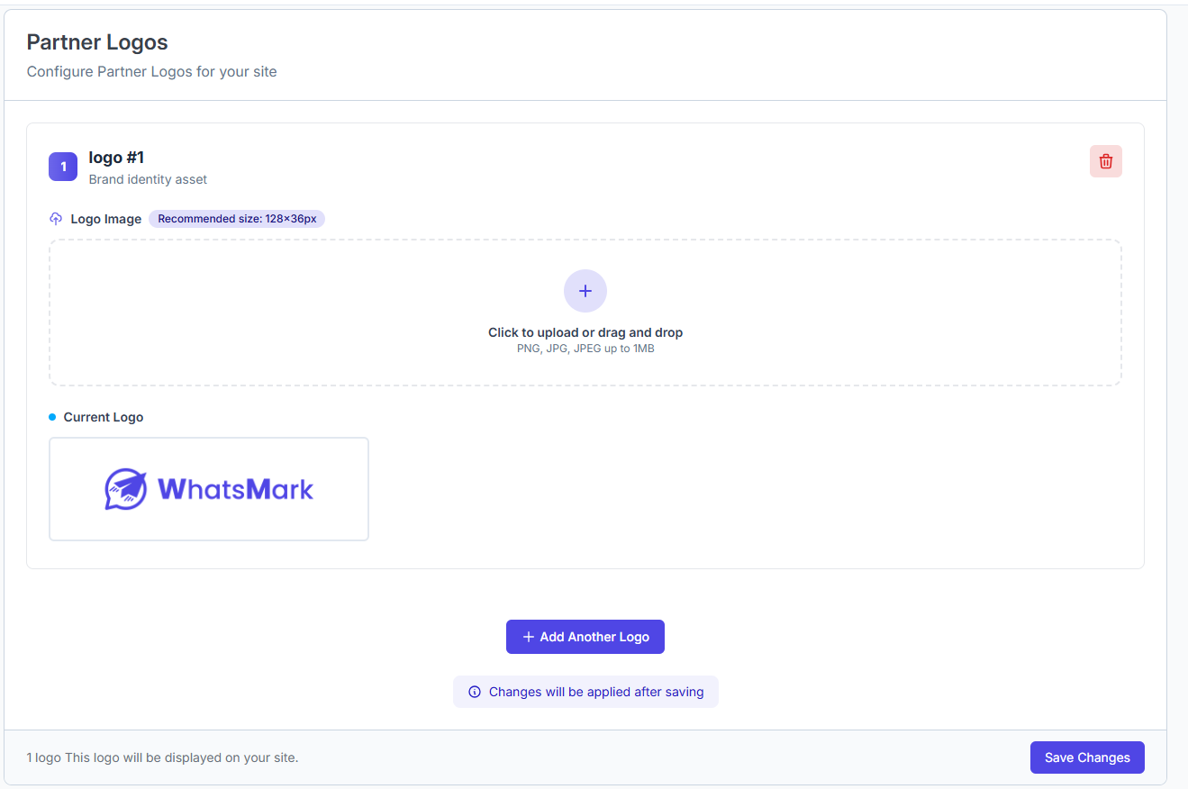Click the paper plane icon in the WhatsMark logo
Viewport: 1188px width, 789px height.
pyautogui.click(x=126, y=490)
